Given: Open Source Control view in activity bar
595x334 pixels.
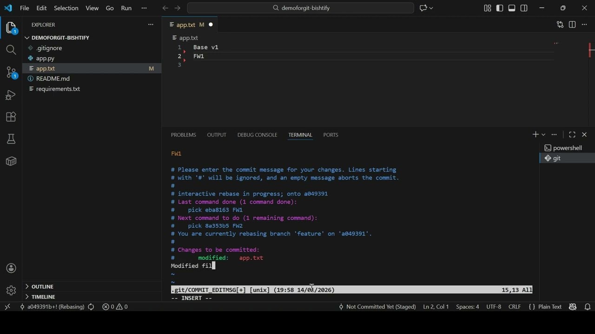Looking at the screenshot, I should click(11, 72).
